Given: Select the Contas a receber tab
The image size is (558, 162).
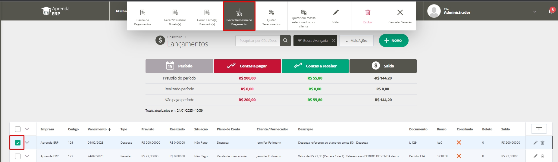Looking at the screenshot, I should click(315, 66).
